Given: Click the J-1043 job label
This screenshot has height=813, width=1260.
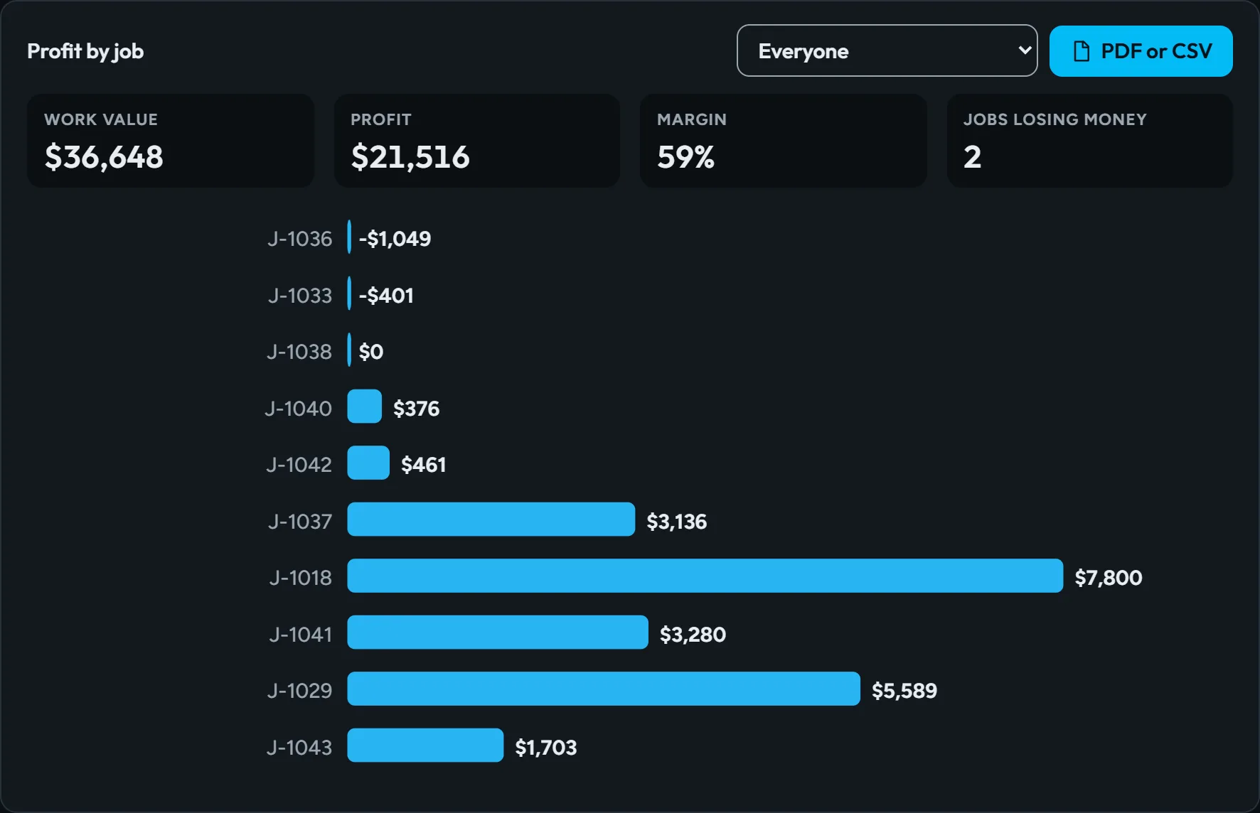Looking at the screenshot, I should pyautogui.click(x=299, y=747).
